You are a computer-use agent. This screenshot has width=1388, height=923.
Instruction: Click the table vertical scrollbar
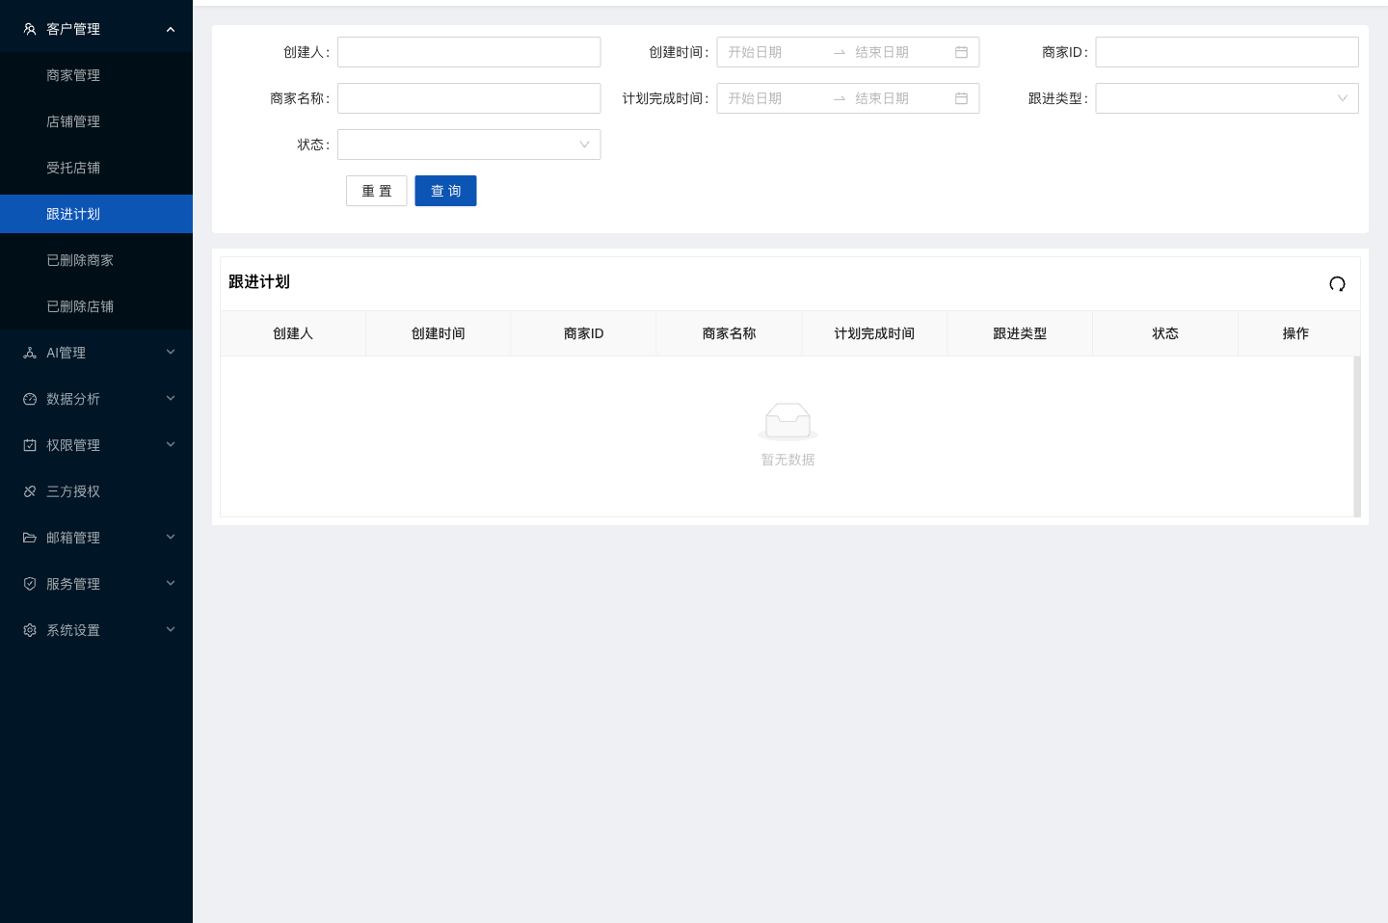[1357, 436]
